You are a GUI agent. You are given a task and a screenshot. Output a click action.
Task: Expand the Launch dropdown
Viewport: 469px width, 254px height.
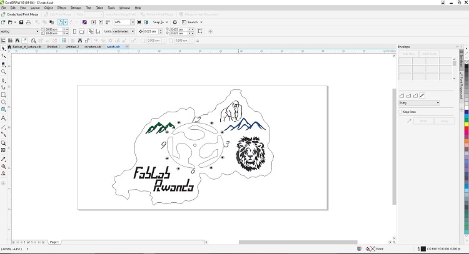[x=201, y=22]
